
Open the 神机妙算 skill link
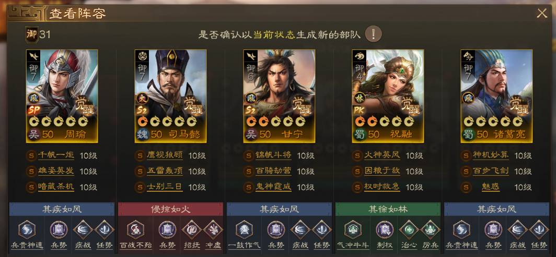pyautogui.click(x=491, y=155)
